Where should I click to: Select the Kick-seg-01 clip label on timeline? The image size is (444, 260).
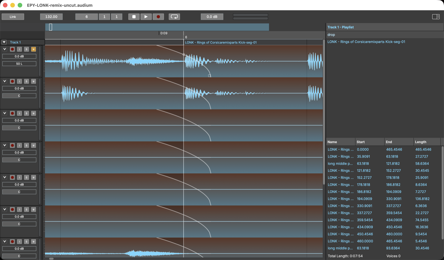221,42
